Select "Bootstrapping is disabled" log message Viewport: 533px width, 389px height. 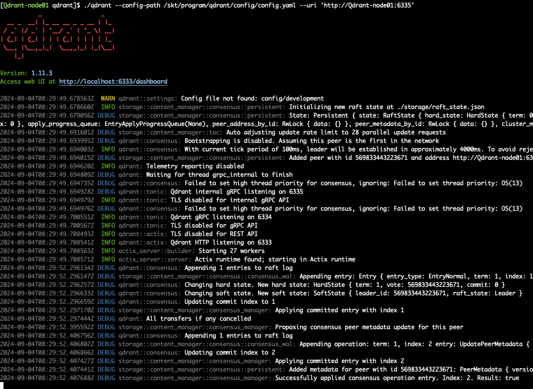312,141
